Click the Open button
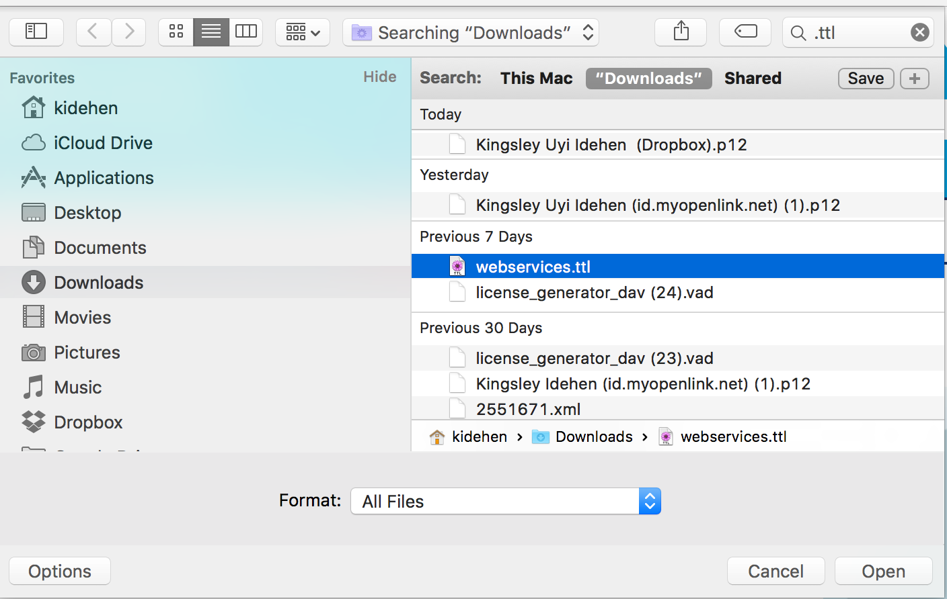 [x=884, y=571]
